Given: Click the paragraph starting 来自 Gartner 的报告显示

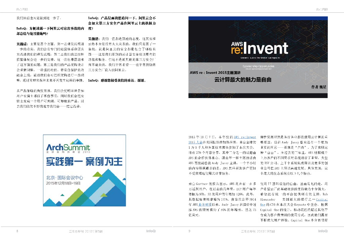Looking at the screenshot, I should 222,199.
